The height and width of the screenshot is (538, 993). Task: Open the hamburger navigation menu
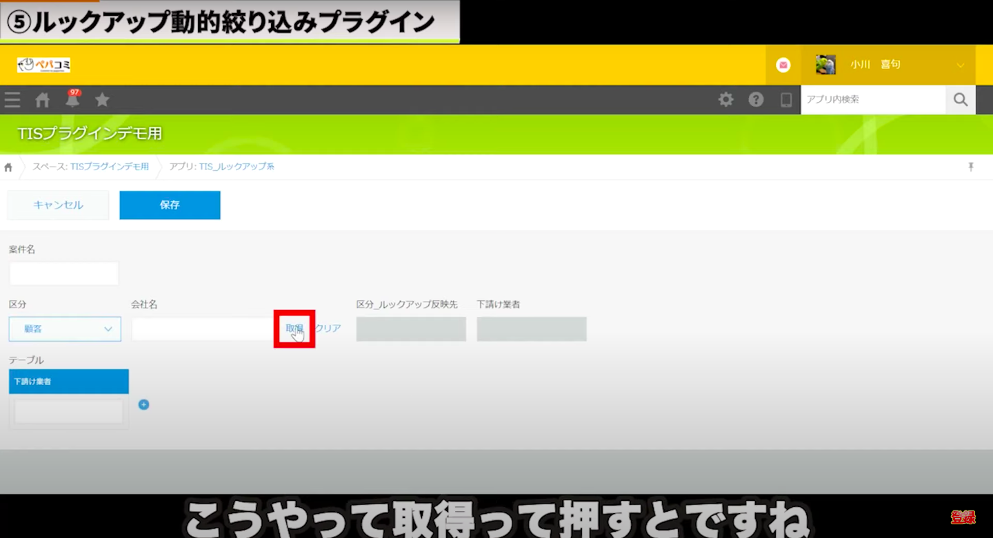click(x=12, y=100)
